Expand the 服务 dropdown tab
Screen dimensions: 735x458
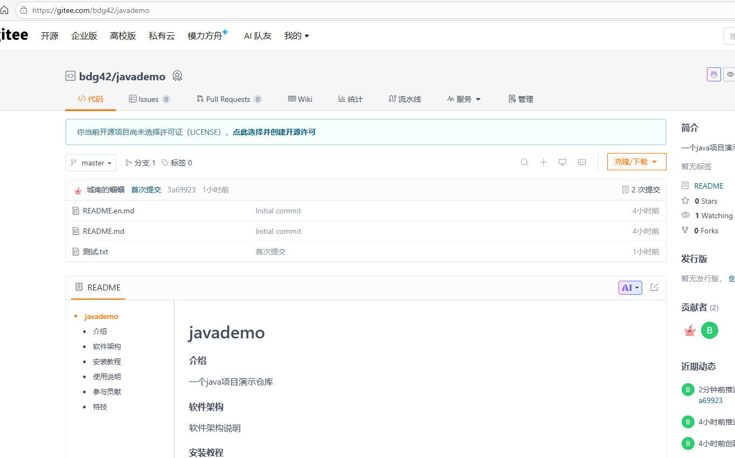[x=464, y=99]
